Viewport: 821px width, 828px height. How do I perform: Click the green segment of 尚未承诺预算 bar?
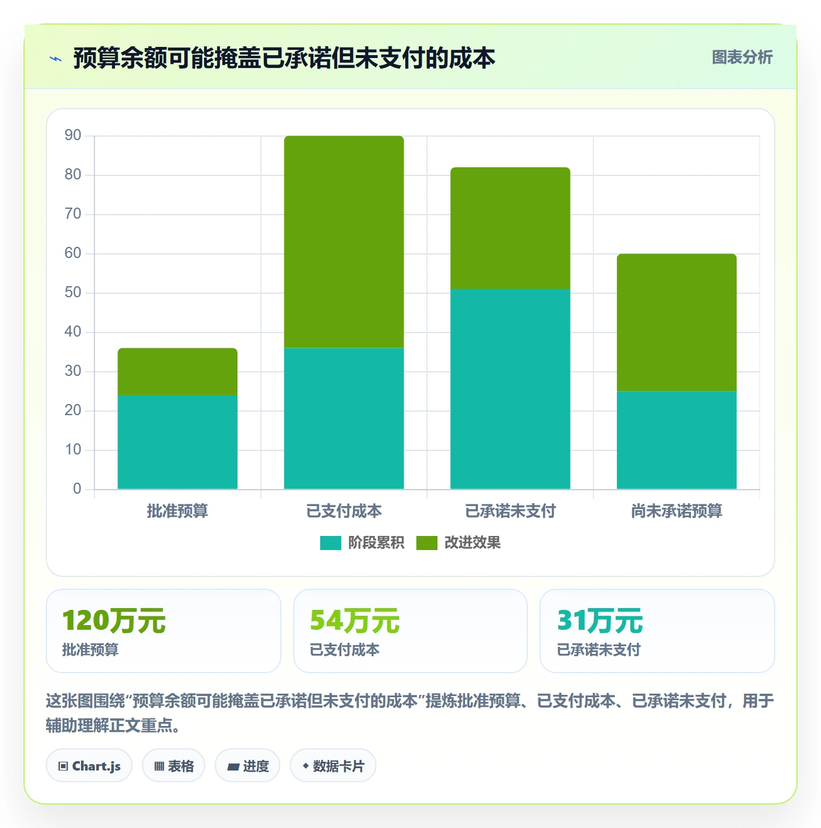tap(677, 323)
